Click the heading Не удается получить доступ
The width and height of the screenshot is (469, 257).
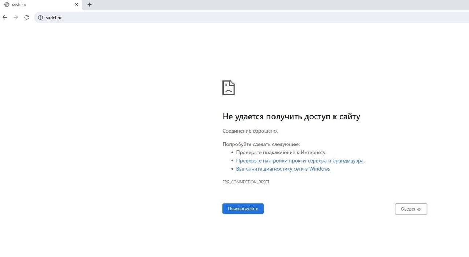coord(291,117)
